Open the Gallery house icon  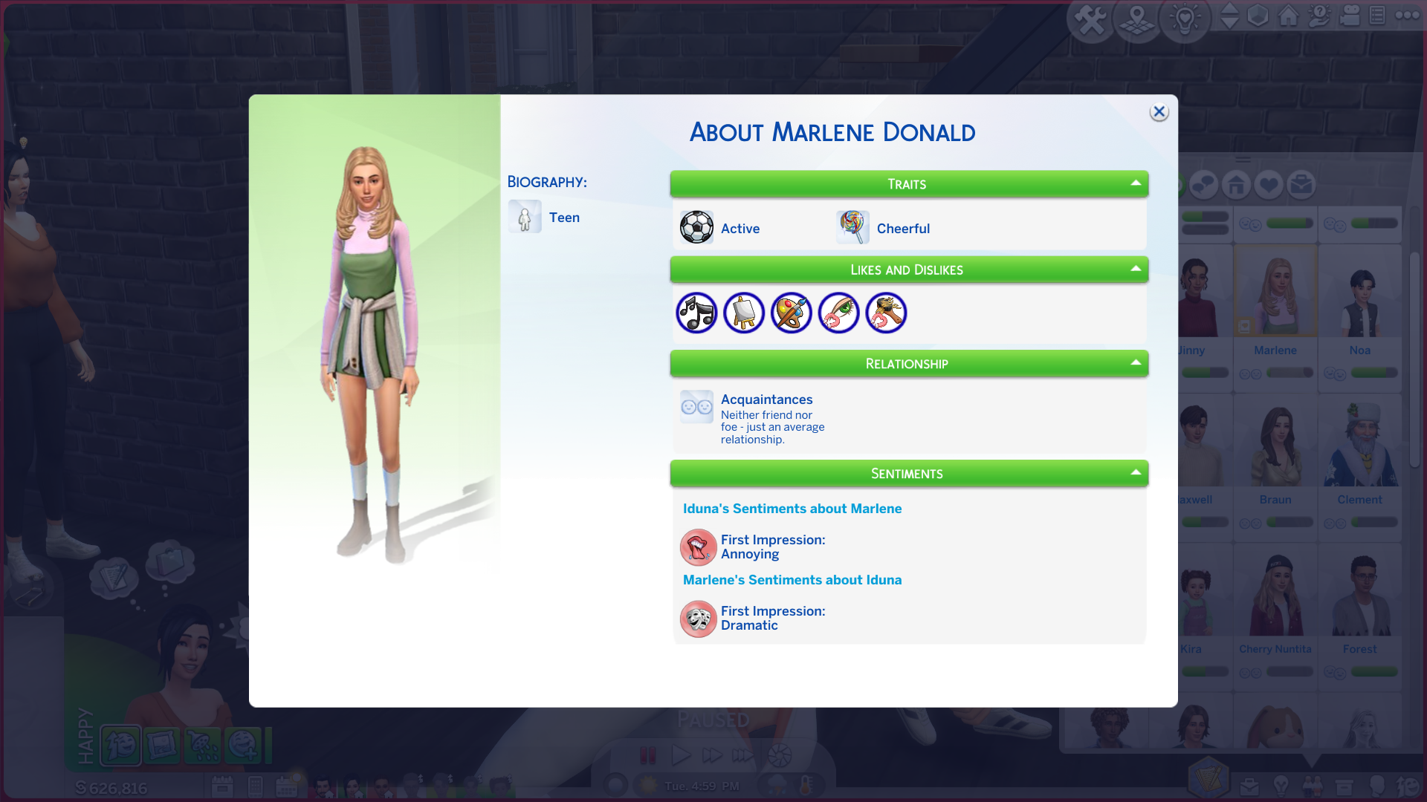pyautogui.click(x=1289, y=16)
